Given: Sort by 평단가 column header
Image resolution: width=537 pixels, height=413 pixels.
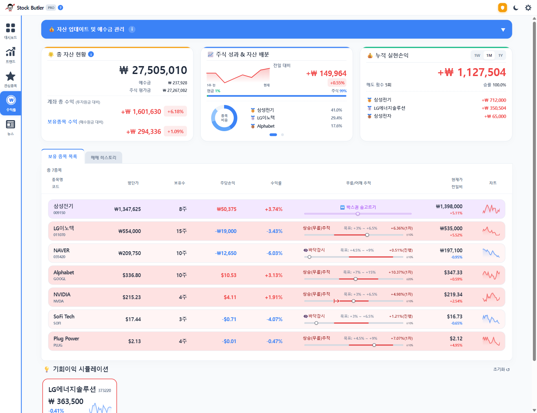Looking at the screenshot, I should [x=133, y=183].
